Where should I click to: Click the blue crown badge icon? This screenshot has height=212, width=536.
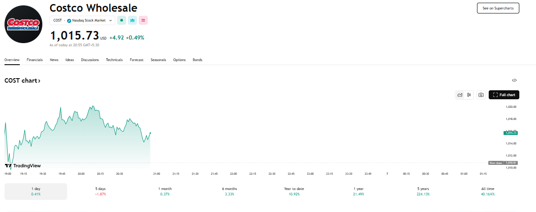(132, 21)
